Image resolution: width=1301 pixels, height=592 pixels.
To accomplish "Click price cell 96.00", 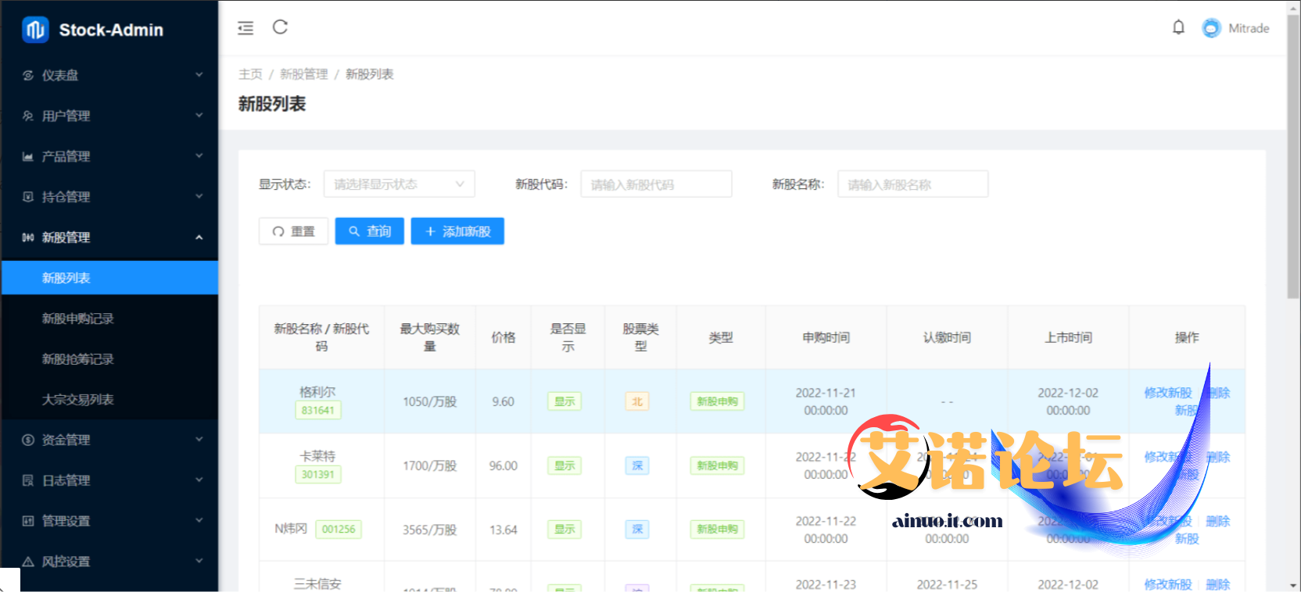I will 504,465.
